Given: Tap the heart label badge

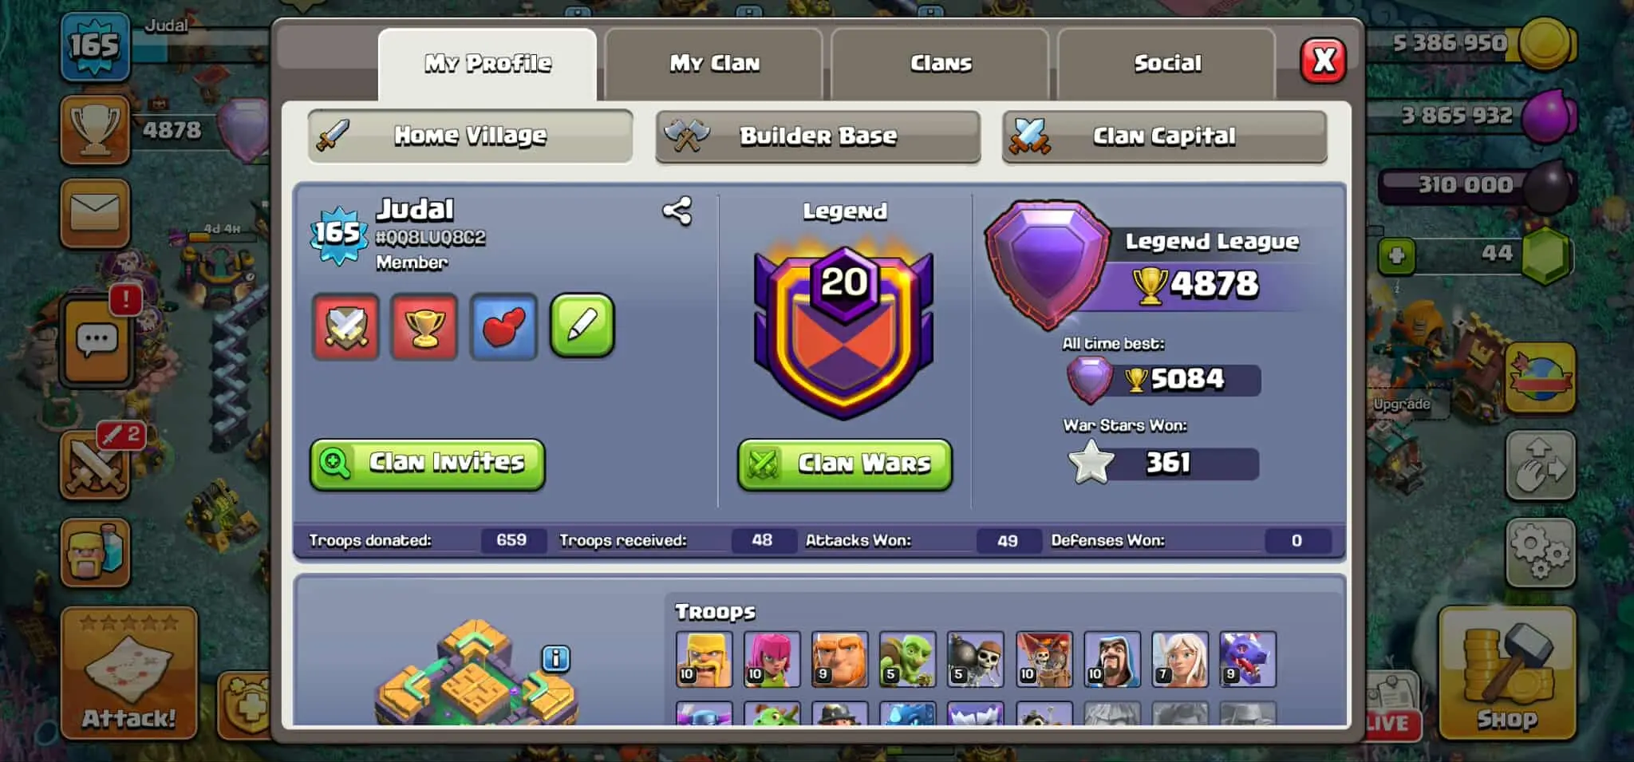Looking at the screenshot, I should [503, 326].
